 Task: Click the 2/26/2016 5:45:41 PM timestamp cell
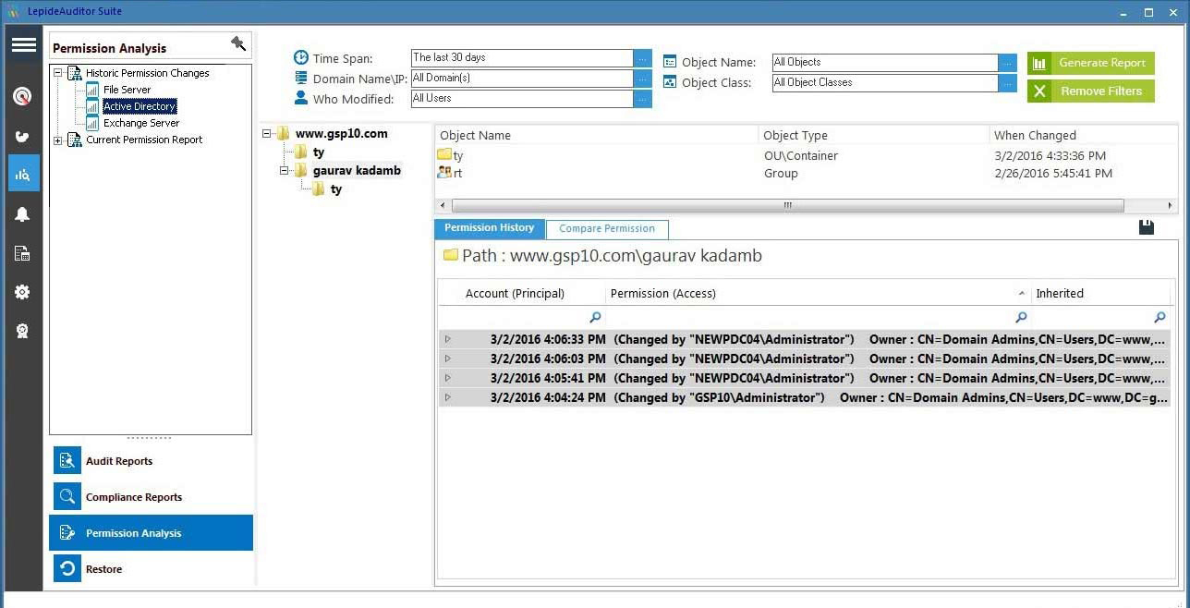(x=1053, y=173)
